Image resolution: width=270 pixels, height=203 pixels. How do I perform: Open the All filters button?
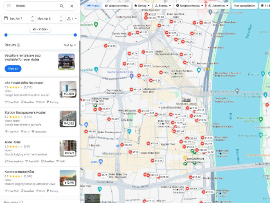coord(265,6)
